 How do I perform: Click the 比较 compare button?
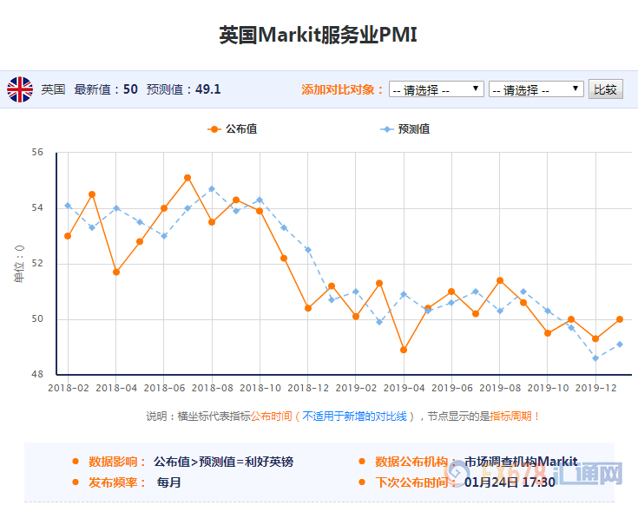pos(606,89)
